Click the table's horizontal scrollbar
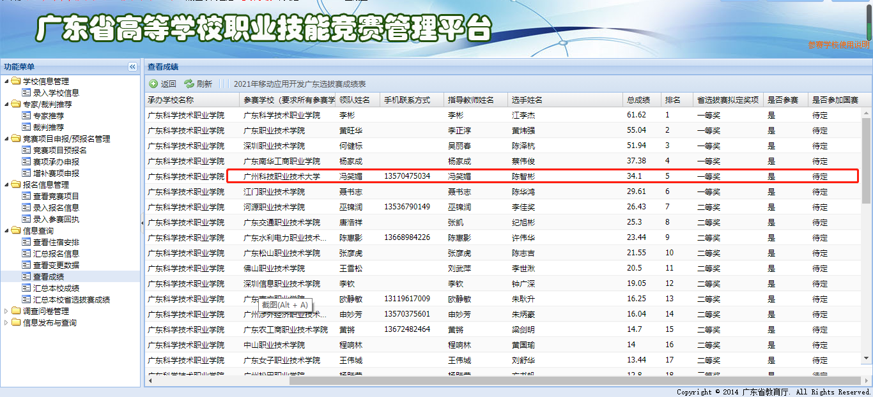The height and width of the screenshot is (397, 873). [x=447, y=380]
